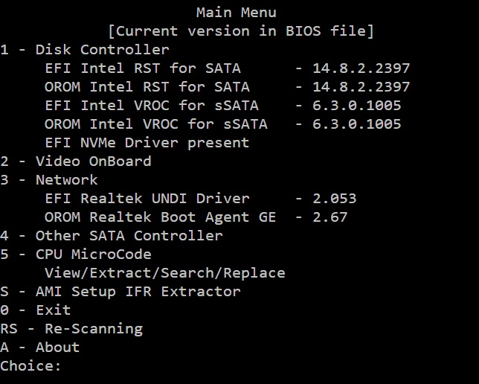Select the Re-Scanning option
Image resolution: width=479 pixels, height=384 pixels.
[71, 328]
